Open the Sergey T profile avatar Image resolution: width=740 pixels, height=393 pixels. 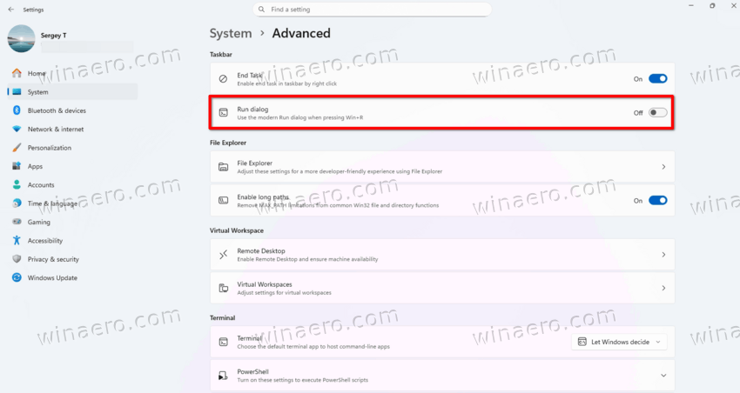coord(21,38)
